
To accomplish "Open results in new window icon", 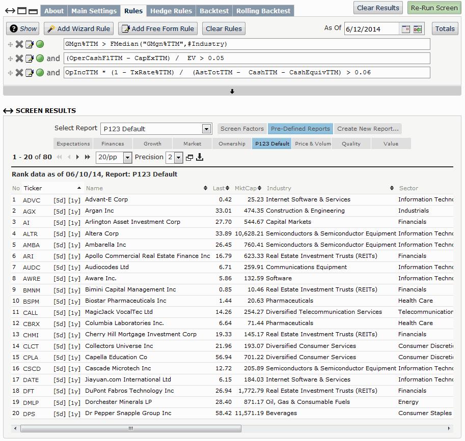I will pyautogui.click(x=189, y=158).
